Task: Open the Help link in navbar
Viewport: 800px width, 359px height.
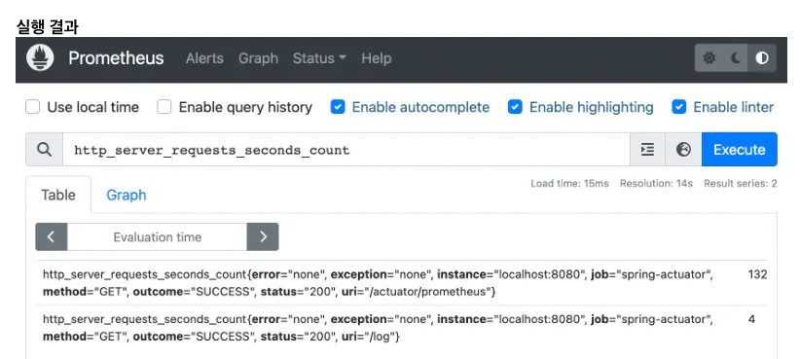Action: tap(377, 58)
